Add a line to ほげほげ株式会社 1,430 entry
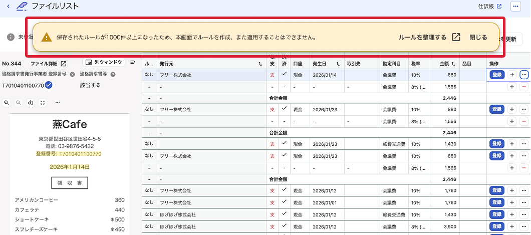 click(511, 214)
